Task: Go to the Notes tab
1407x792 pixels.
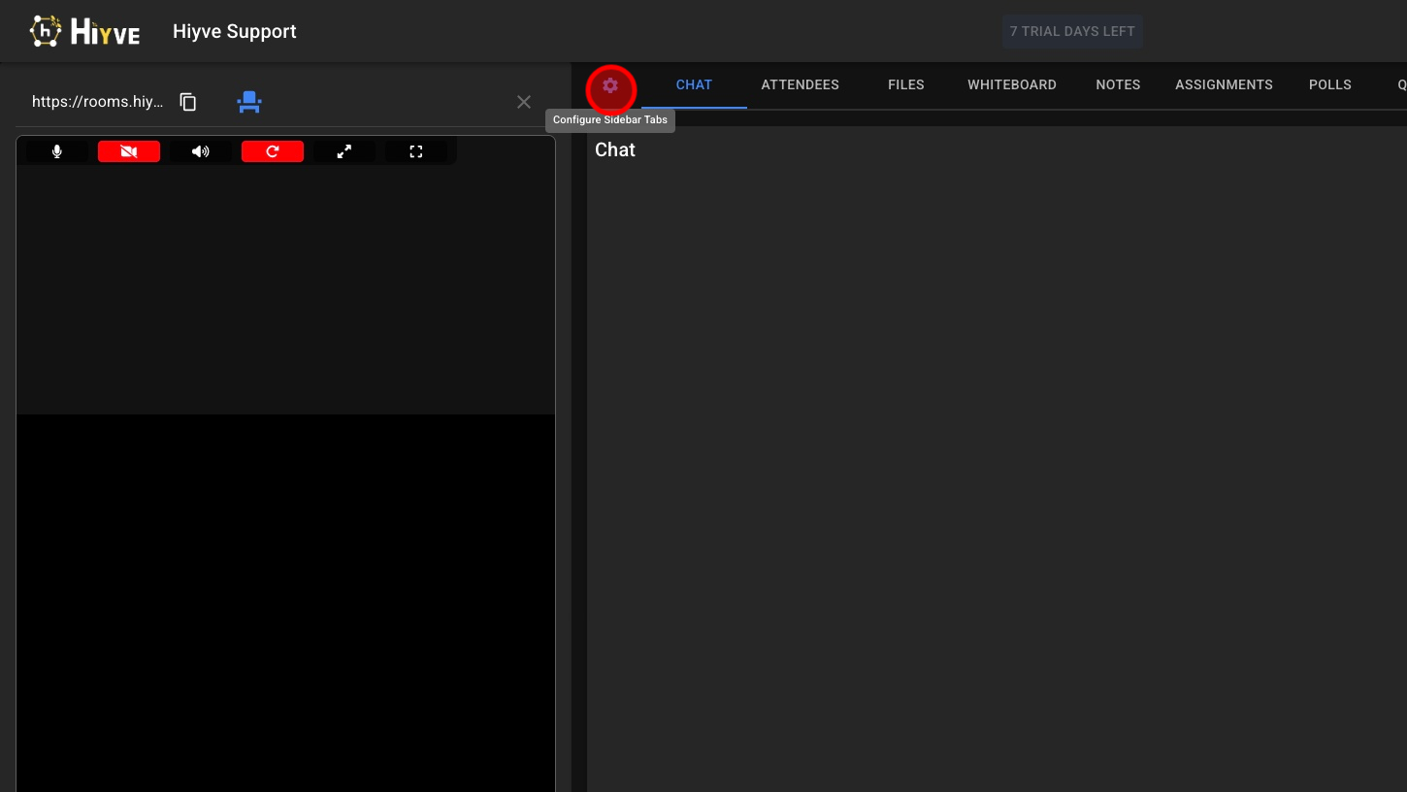Action: [1118, 85]
